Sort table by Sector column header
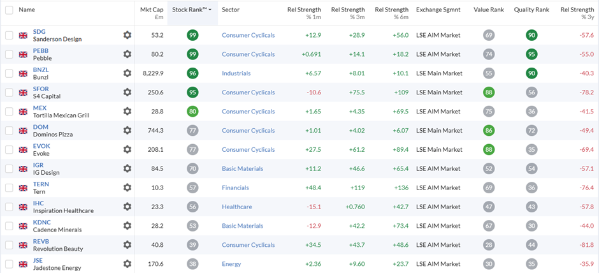 pos(230,10)
